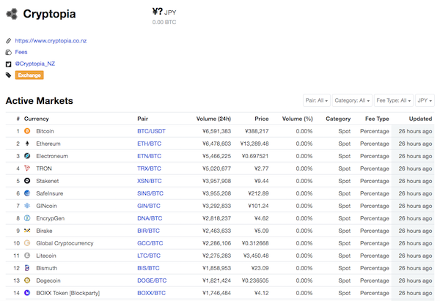Screen dimensions: 440x301
Task: Select the Global Cryptocurrency name
Action: (x=65, y=243)
